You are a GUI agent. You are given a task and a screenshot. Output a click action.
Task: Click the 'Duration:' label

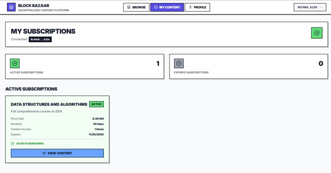[16, 124]
